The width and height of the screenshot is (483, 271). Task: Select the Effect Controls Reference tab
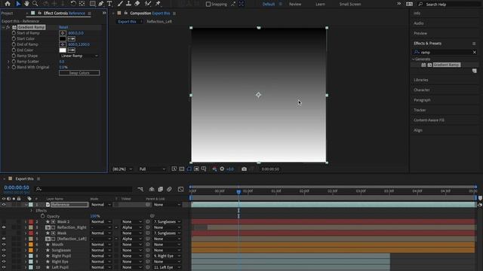click(x=64, y=14)
